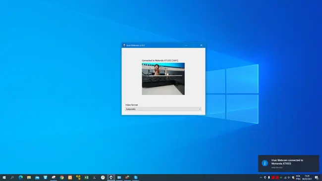Click the microphone tray icon

tap(269, 178)
